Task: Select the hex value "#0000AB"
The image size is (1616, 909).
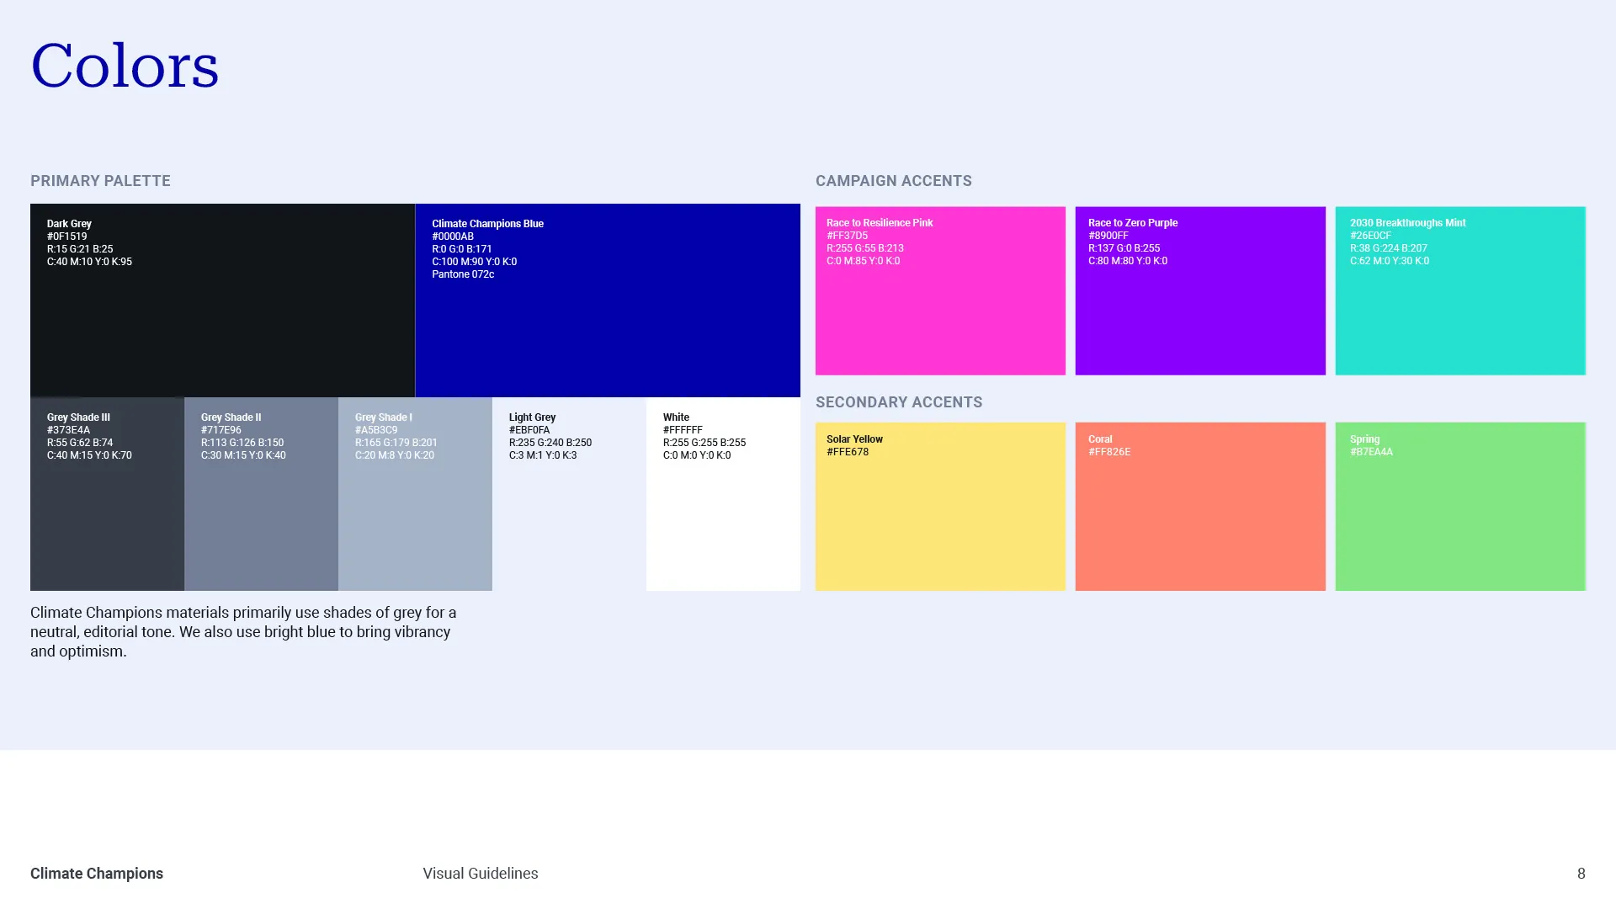Action: [453, 237]
